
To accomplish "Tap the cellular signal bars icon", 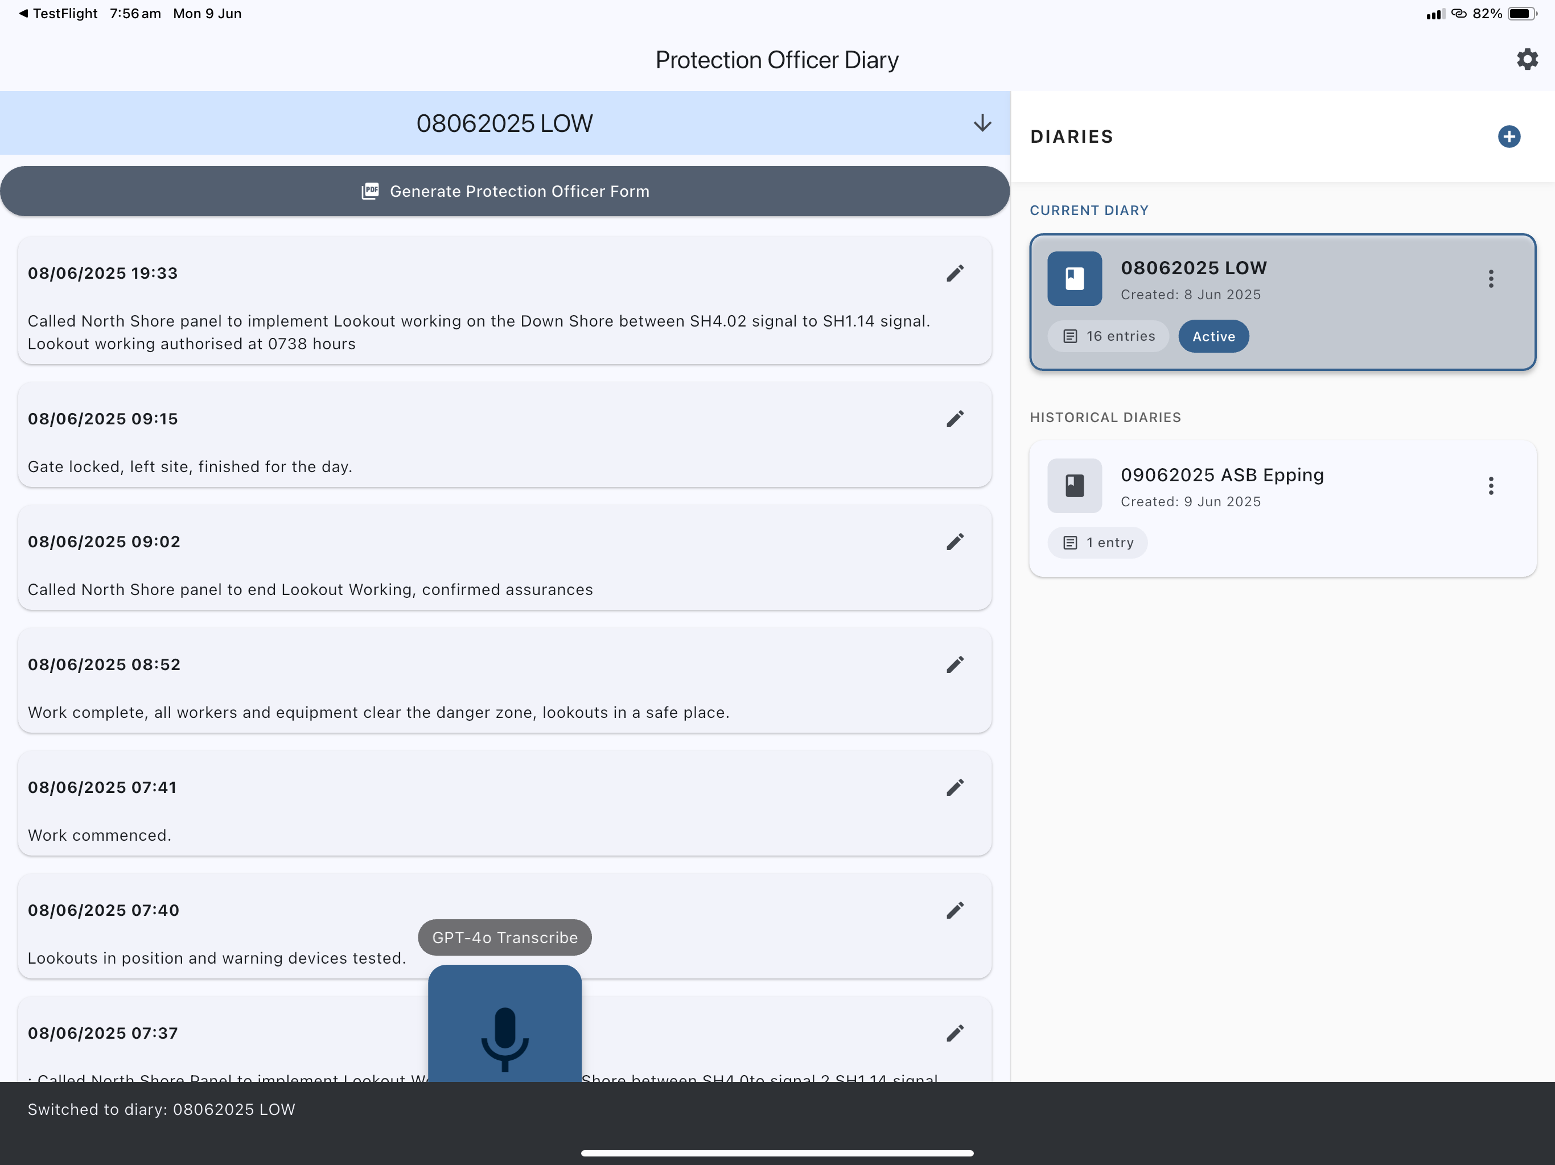I will click(x=1435, y=14).
